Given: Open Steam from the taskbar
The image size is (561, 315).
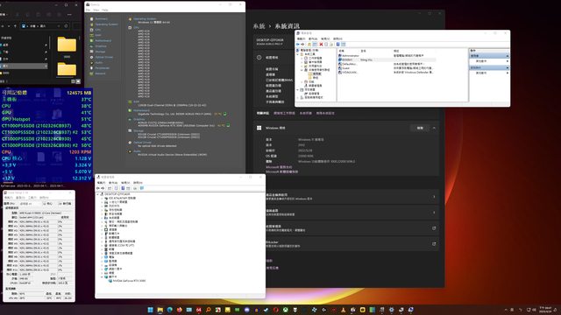Looking at the screenshot, I should tap(266, 310).
